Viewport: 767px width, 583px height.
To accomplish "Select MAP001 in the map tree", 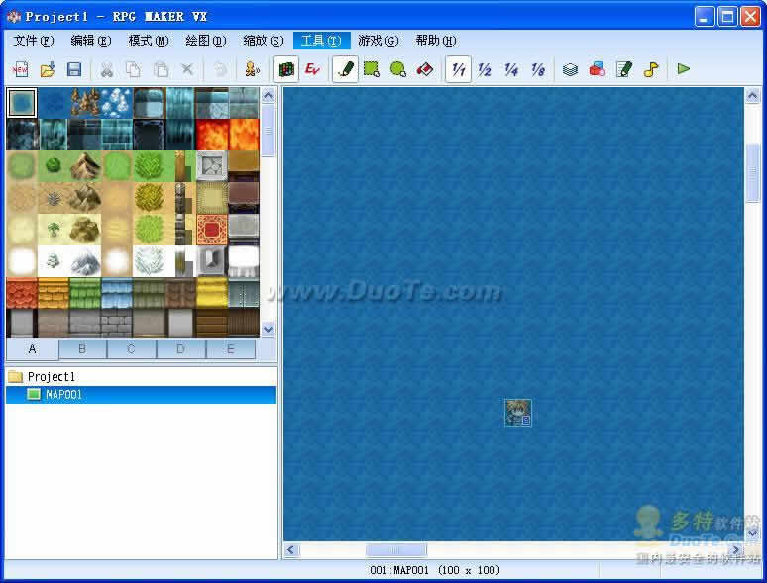I will click(x=141, y=394).
